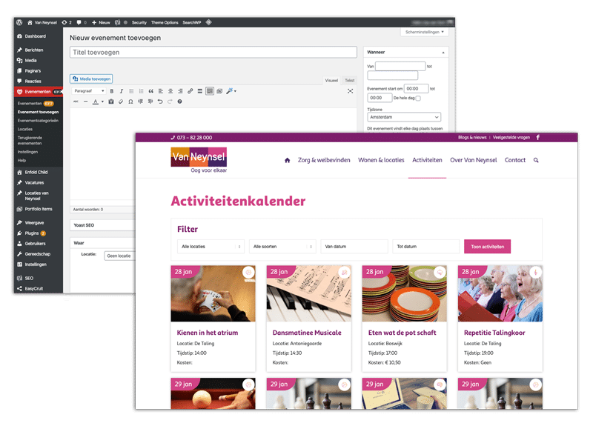Open the text color picker arrow
The width and height of the screenshot is (593, 426).
(x=102, y=101)
